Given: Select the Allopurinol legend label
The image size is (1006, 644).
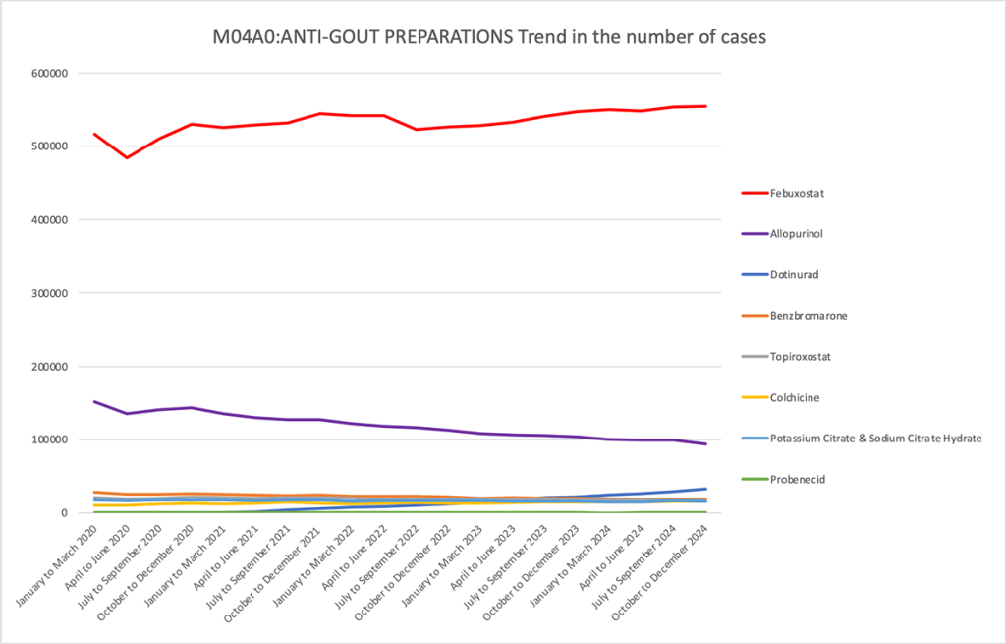Looking at the screenshot, I should click(796, 234).
